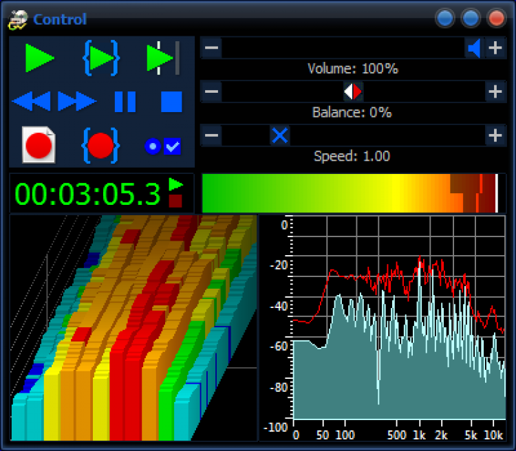
Task: Click the balance slider center handle
Action: (353, 91)
